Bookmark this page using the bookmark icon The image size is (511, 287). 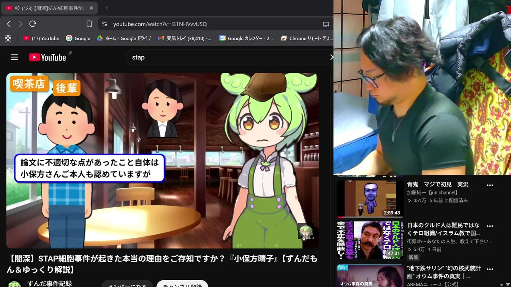[89, 24]
